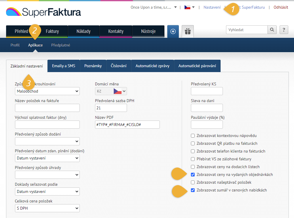This screenshot has height=218, width=294.
Task: Open Předvolený datum zdan. plnění dropdown
Action: point(47,158)
